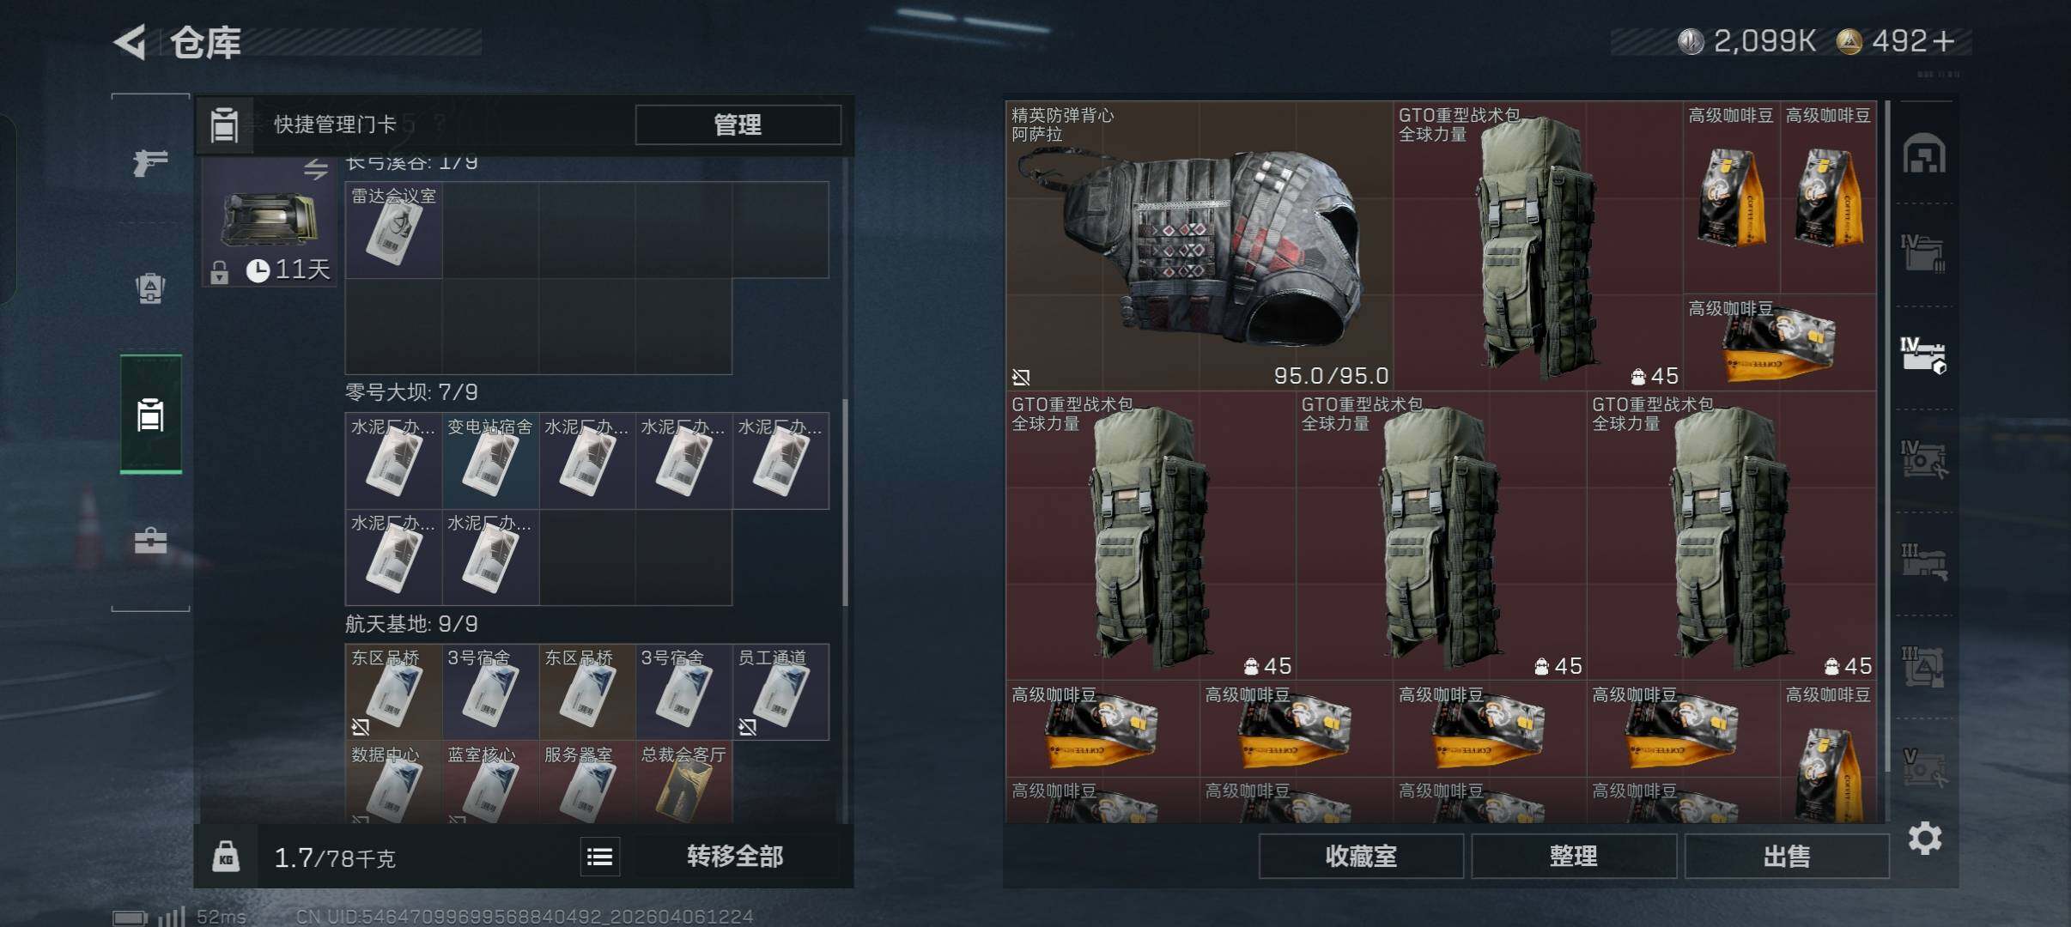The image size is (2071, 927).
Task: Click the 整理 organize button
Action: pyautogui.click(x=1573, y=856)
